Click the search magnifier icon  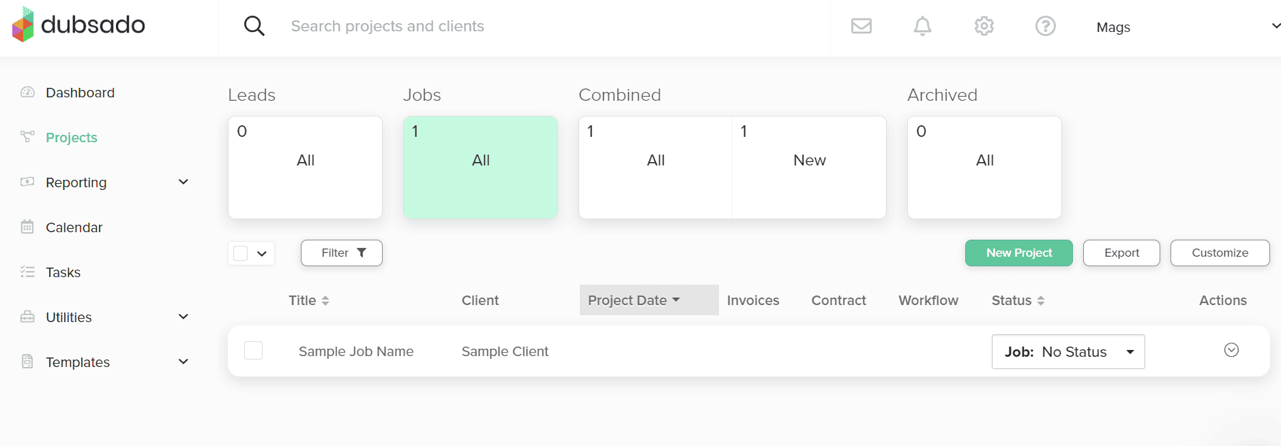point(254,27)
